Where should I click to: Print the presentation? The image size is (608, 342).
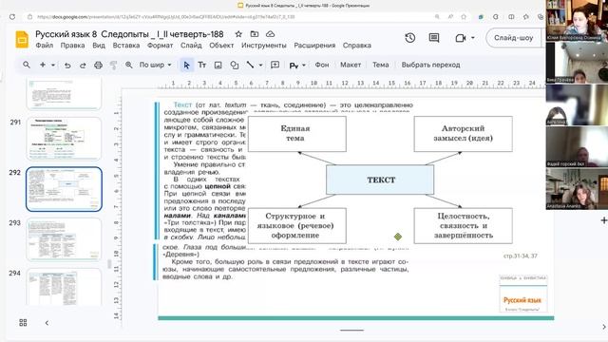coord(98,66)
